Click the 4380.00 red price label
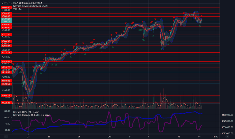 click(x=6, y=16)
